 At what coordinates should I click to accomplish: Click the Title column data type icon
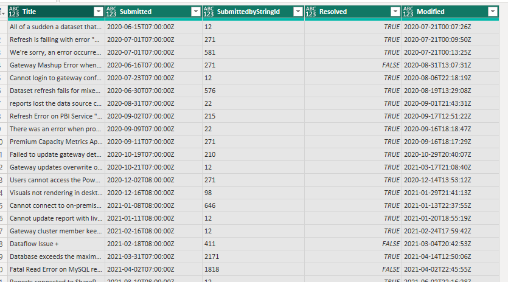point(14,12)
